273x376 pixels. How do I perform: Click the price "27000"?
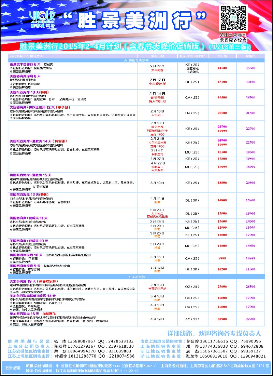[222, 286]
